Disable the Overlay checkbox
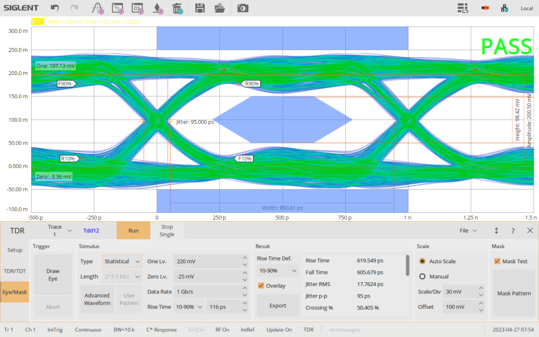The height and width of the screenshot is (337, 539). coord(261,285)
